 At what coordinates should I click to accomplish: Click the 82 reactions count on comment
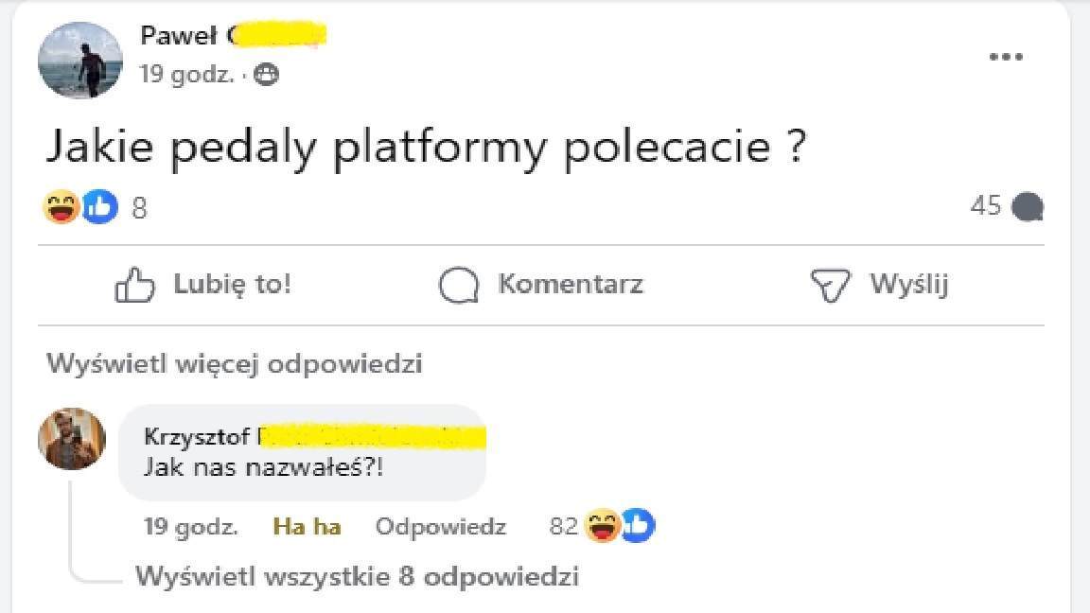point(563,527)
